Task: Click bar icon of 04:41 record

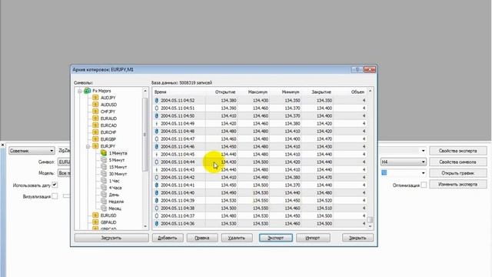Action: point(157,185)
